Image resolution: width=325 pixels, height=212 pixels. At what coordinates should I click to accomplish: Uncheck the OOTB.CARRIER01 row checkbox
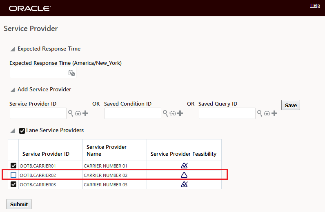tap(13, 166)
